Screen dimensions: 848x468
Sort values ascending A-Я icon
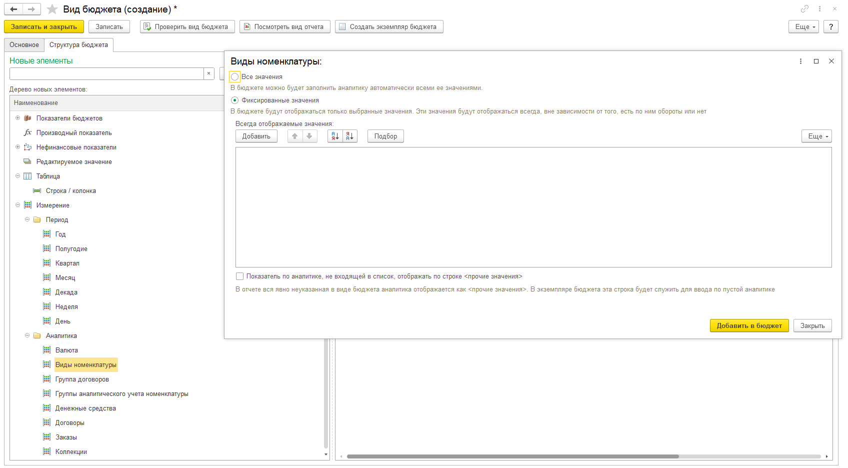[335, 136]
